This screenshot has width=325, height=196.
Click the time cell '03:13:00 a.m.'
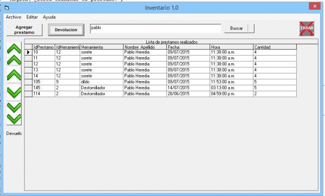tap(231, 88)
